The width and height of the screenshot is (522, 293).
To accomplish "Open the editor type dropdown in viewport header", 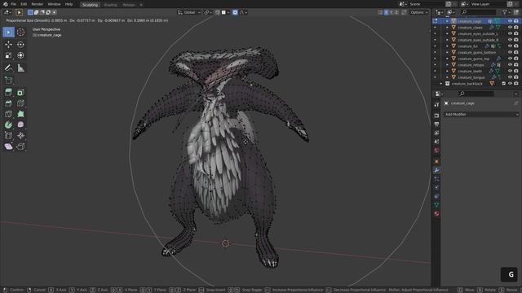I will [x=7, y=12].
